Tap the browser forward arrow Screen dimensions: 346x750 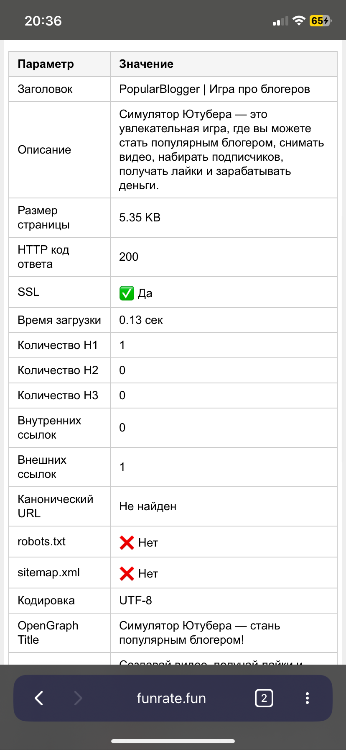pyautogui.click(x=78, y=698)
